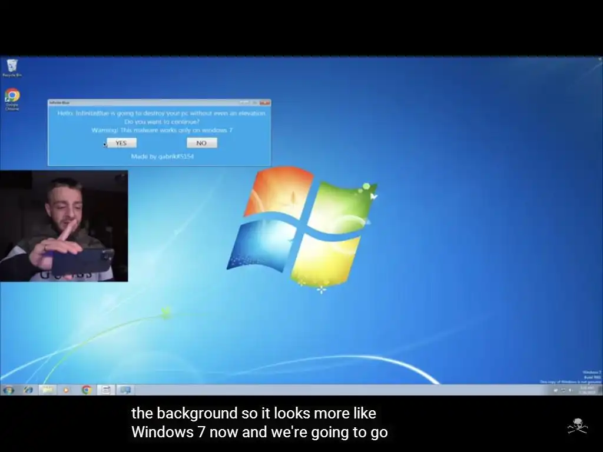Click the "Do you want to continue?" text

click(162, 121)
